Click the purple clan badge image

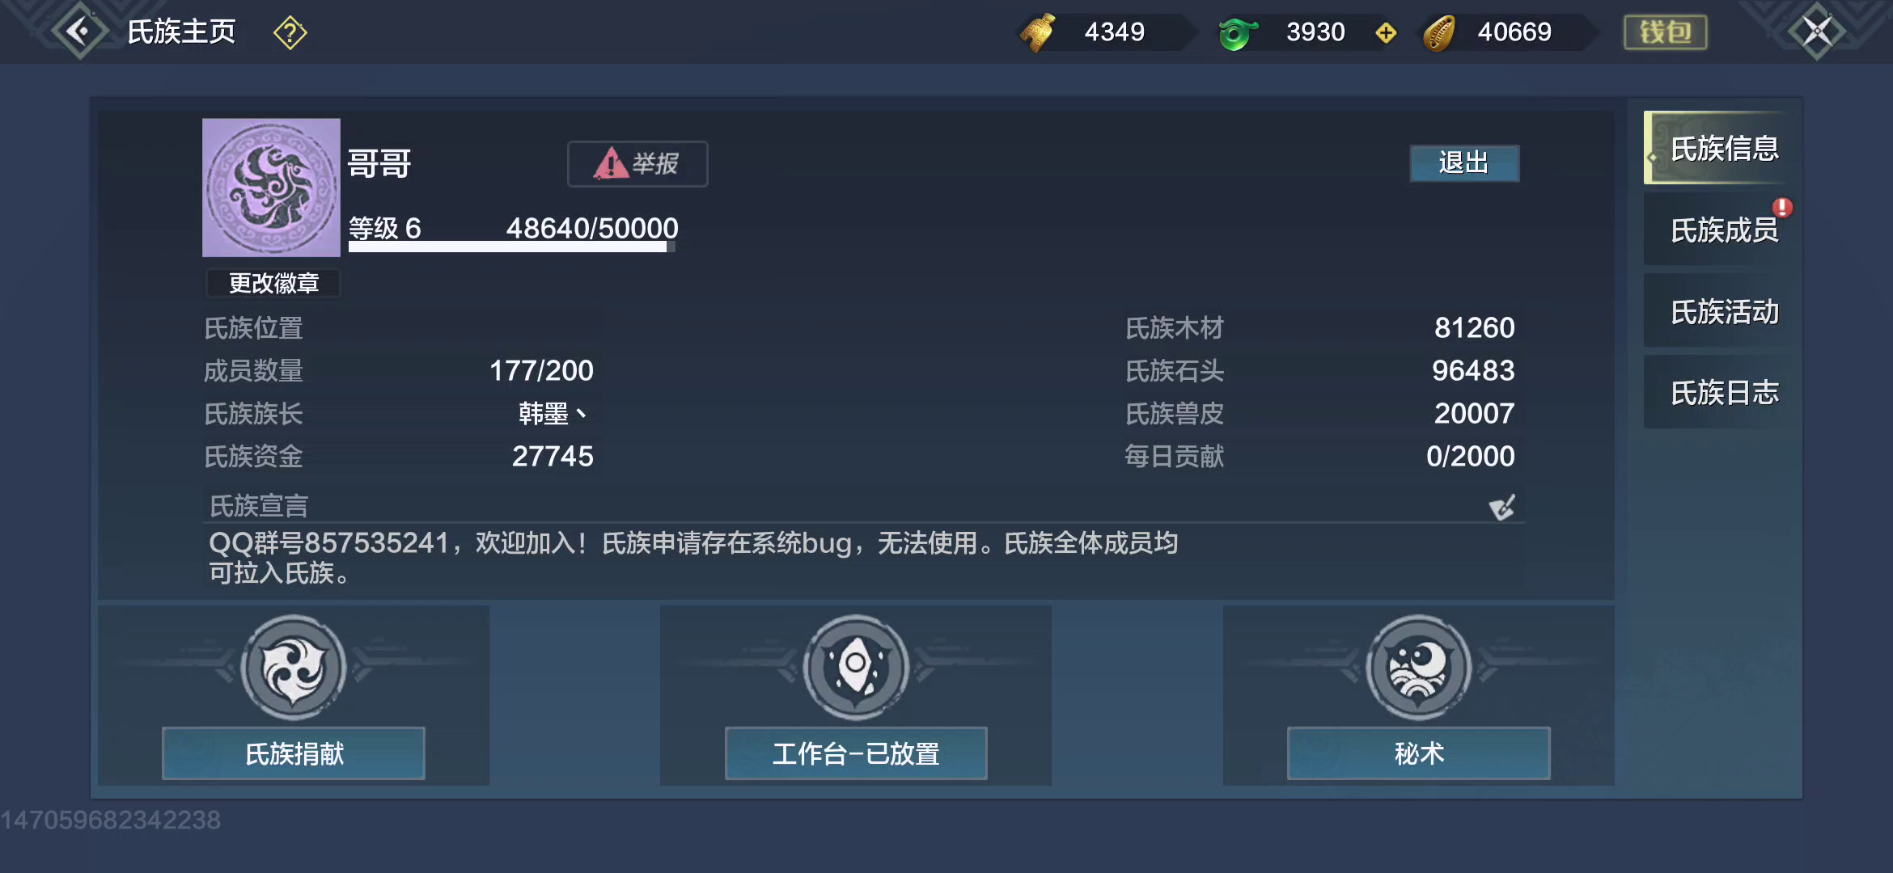(271, 188)
